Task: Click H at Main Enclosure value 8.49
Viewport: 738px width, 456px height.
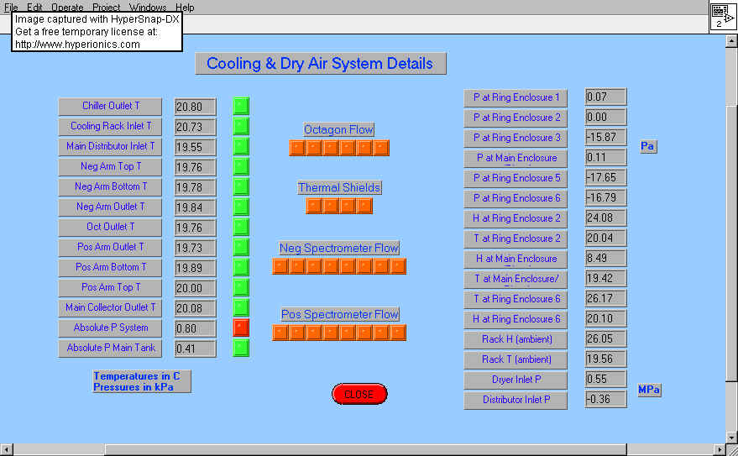Action: click(605, 258)
